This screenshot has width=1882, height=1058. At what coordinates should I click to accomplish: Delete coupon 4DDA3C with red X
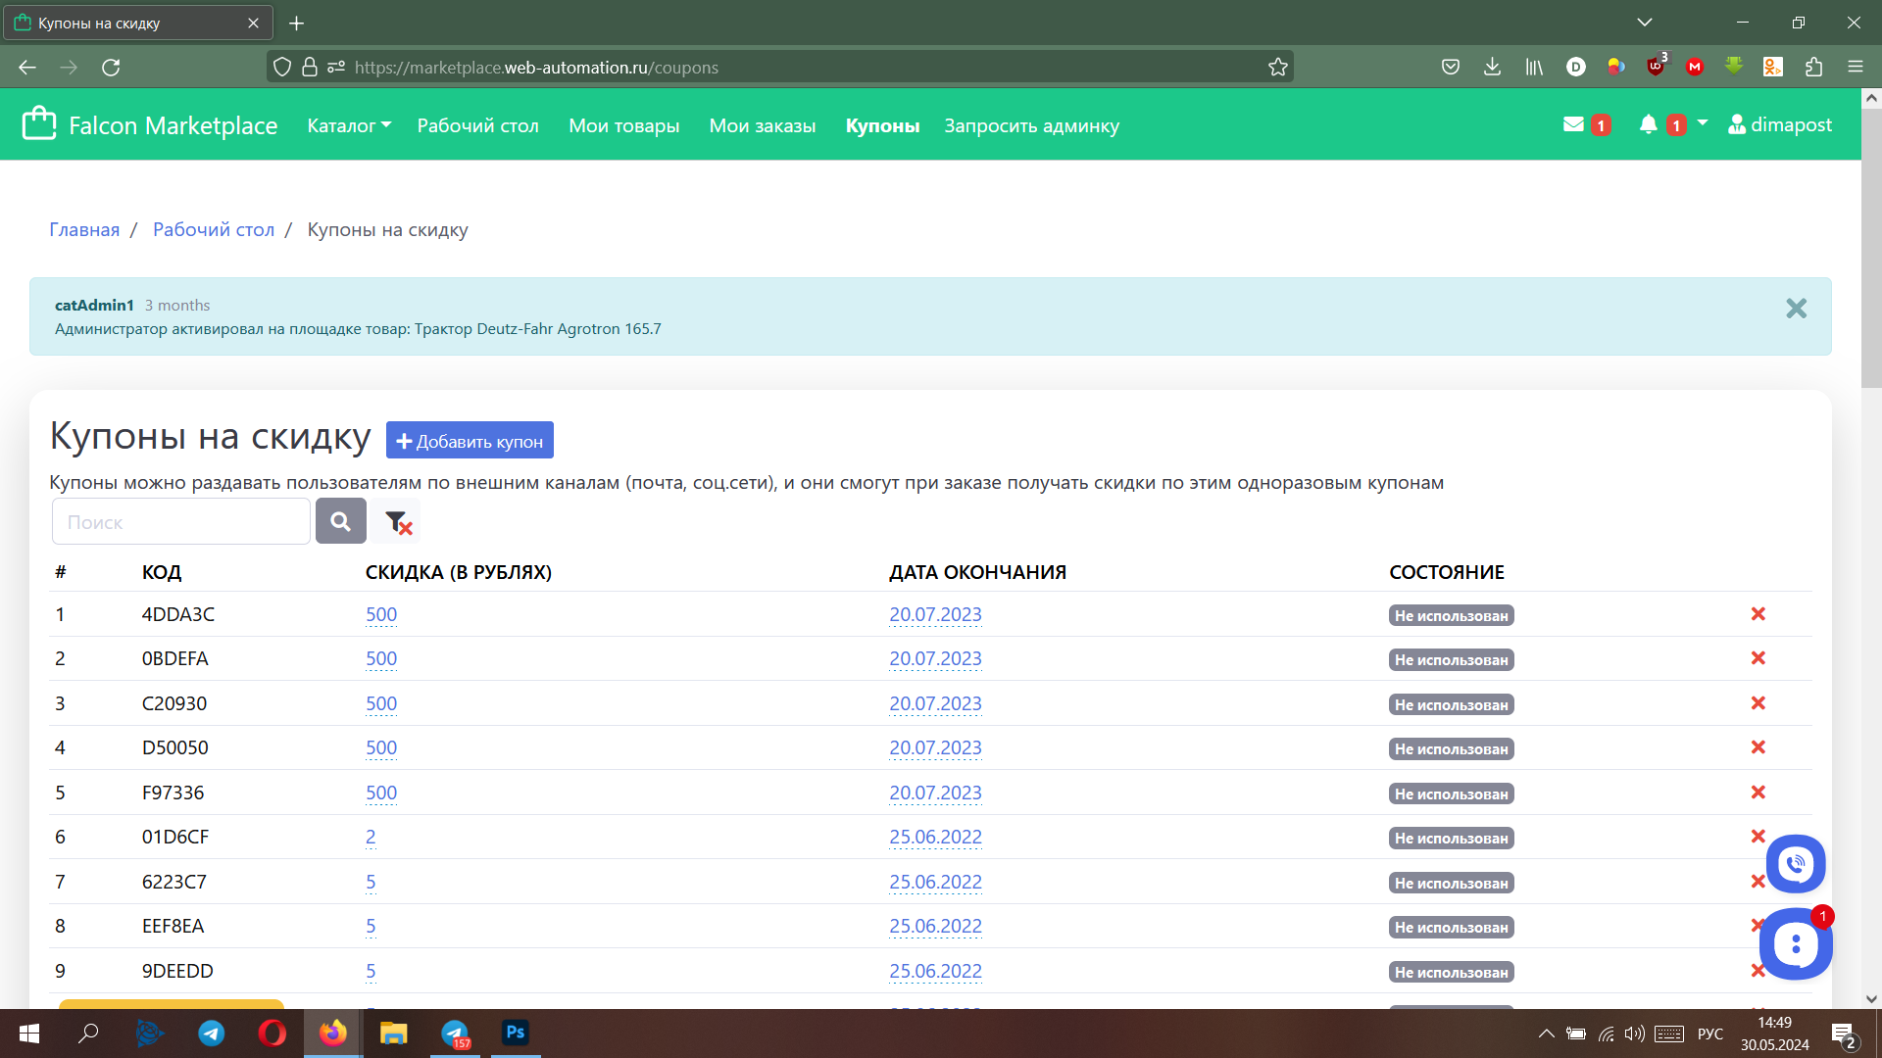coord(1758,613)
